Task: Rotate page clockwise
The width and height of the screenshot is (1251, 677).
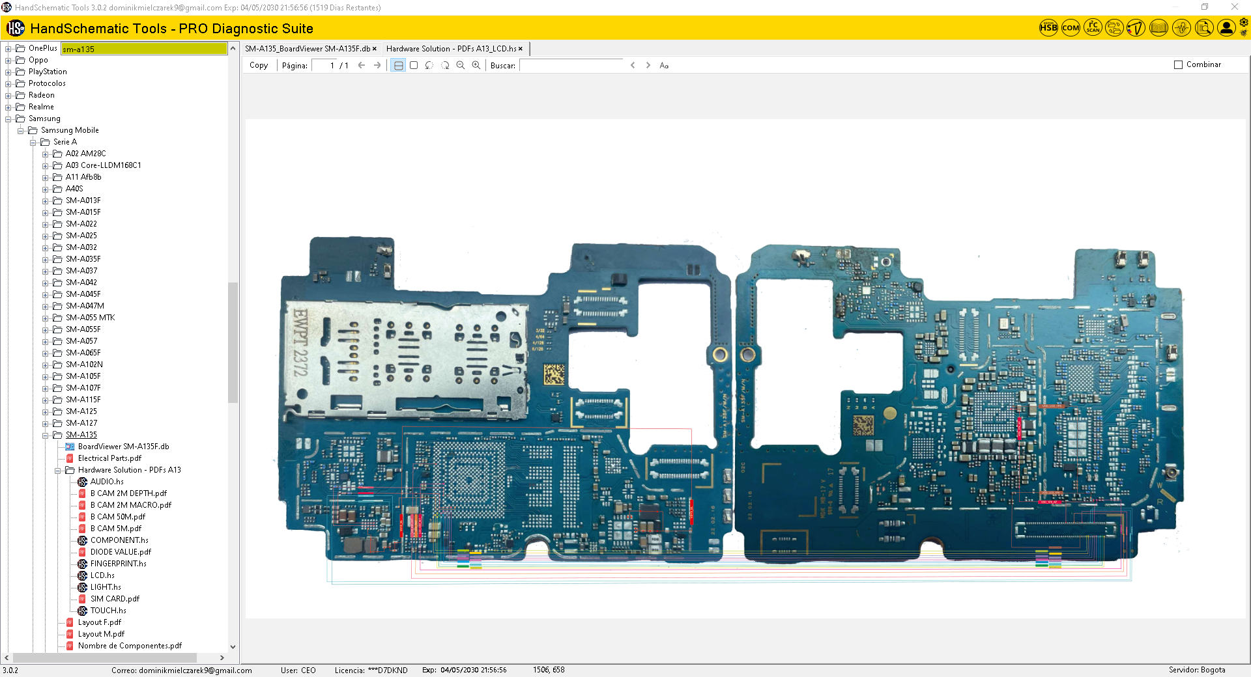Action: (x=445, y=65)
